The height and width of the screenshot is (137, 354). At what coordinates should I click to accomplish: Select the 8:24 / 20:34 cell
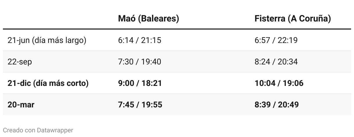(x=276, y=62)
